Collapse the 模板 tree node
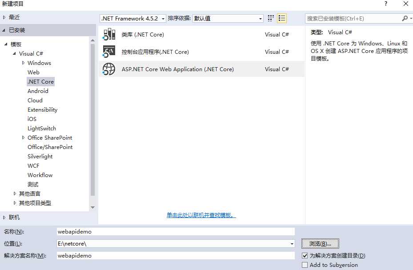Image resolution: width=413 pixels, height=270 pixels. (6, 44)
